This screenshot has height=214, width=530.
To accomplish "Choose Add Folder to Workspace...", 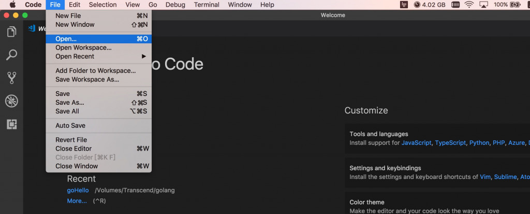I will point(99,71).
